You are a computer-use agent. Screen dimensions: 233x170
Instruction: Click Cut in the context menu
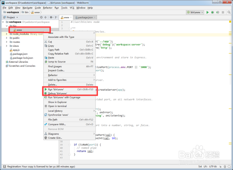pyautogui.click(x=69, y=41)
